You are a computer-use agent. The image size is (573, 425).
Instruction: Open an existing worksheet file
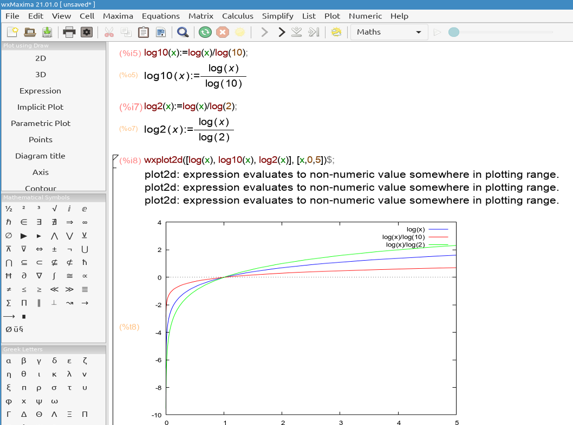click(x=30, y=32)
